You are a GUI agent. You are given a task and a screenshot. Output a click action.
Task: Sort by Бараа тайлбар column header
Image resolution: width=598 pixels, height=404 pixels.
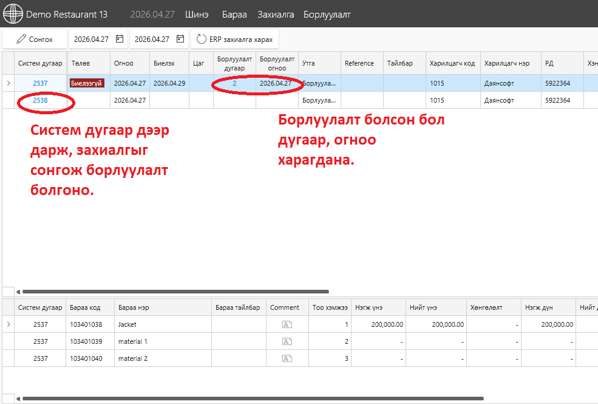239,307
